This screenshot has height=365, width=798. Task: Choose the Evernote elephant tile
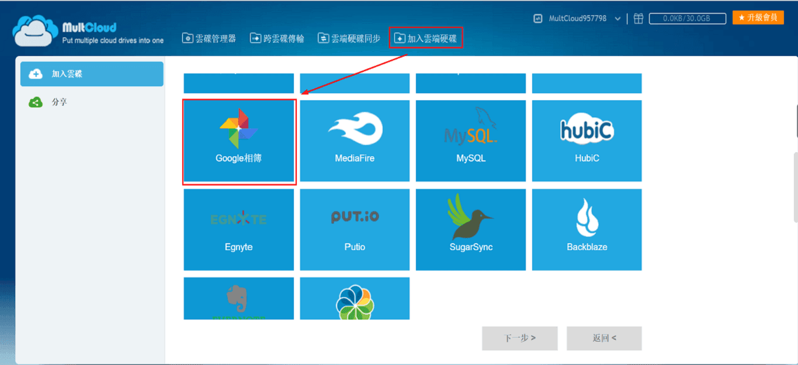(x=239, y=299)
